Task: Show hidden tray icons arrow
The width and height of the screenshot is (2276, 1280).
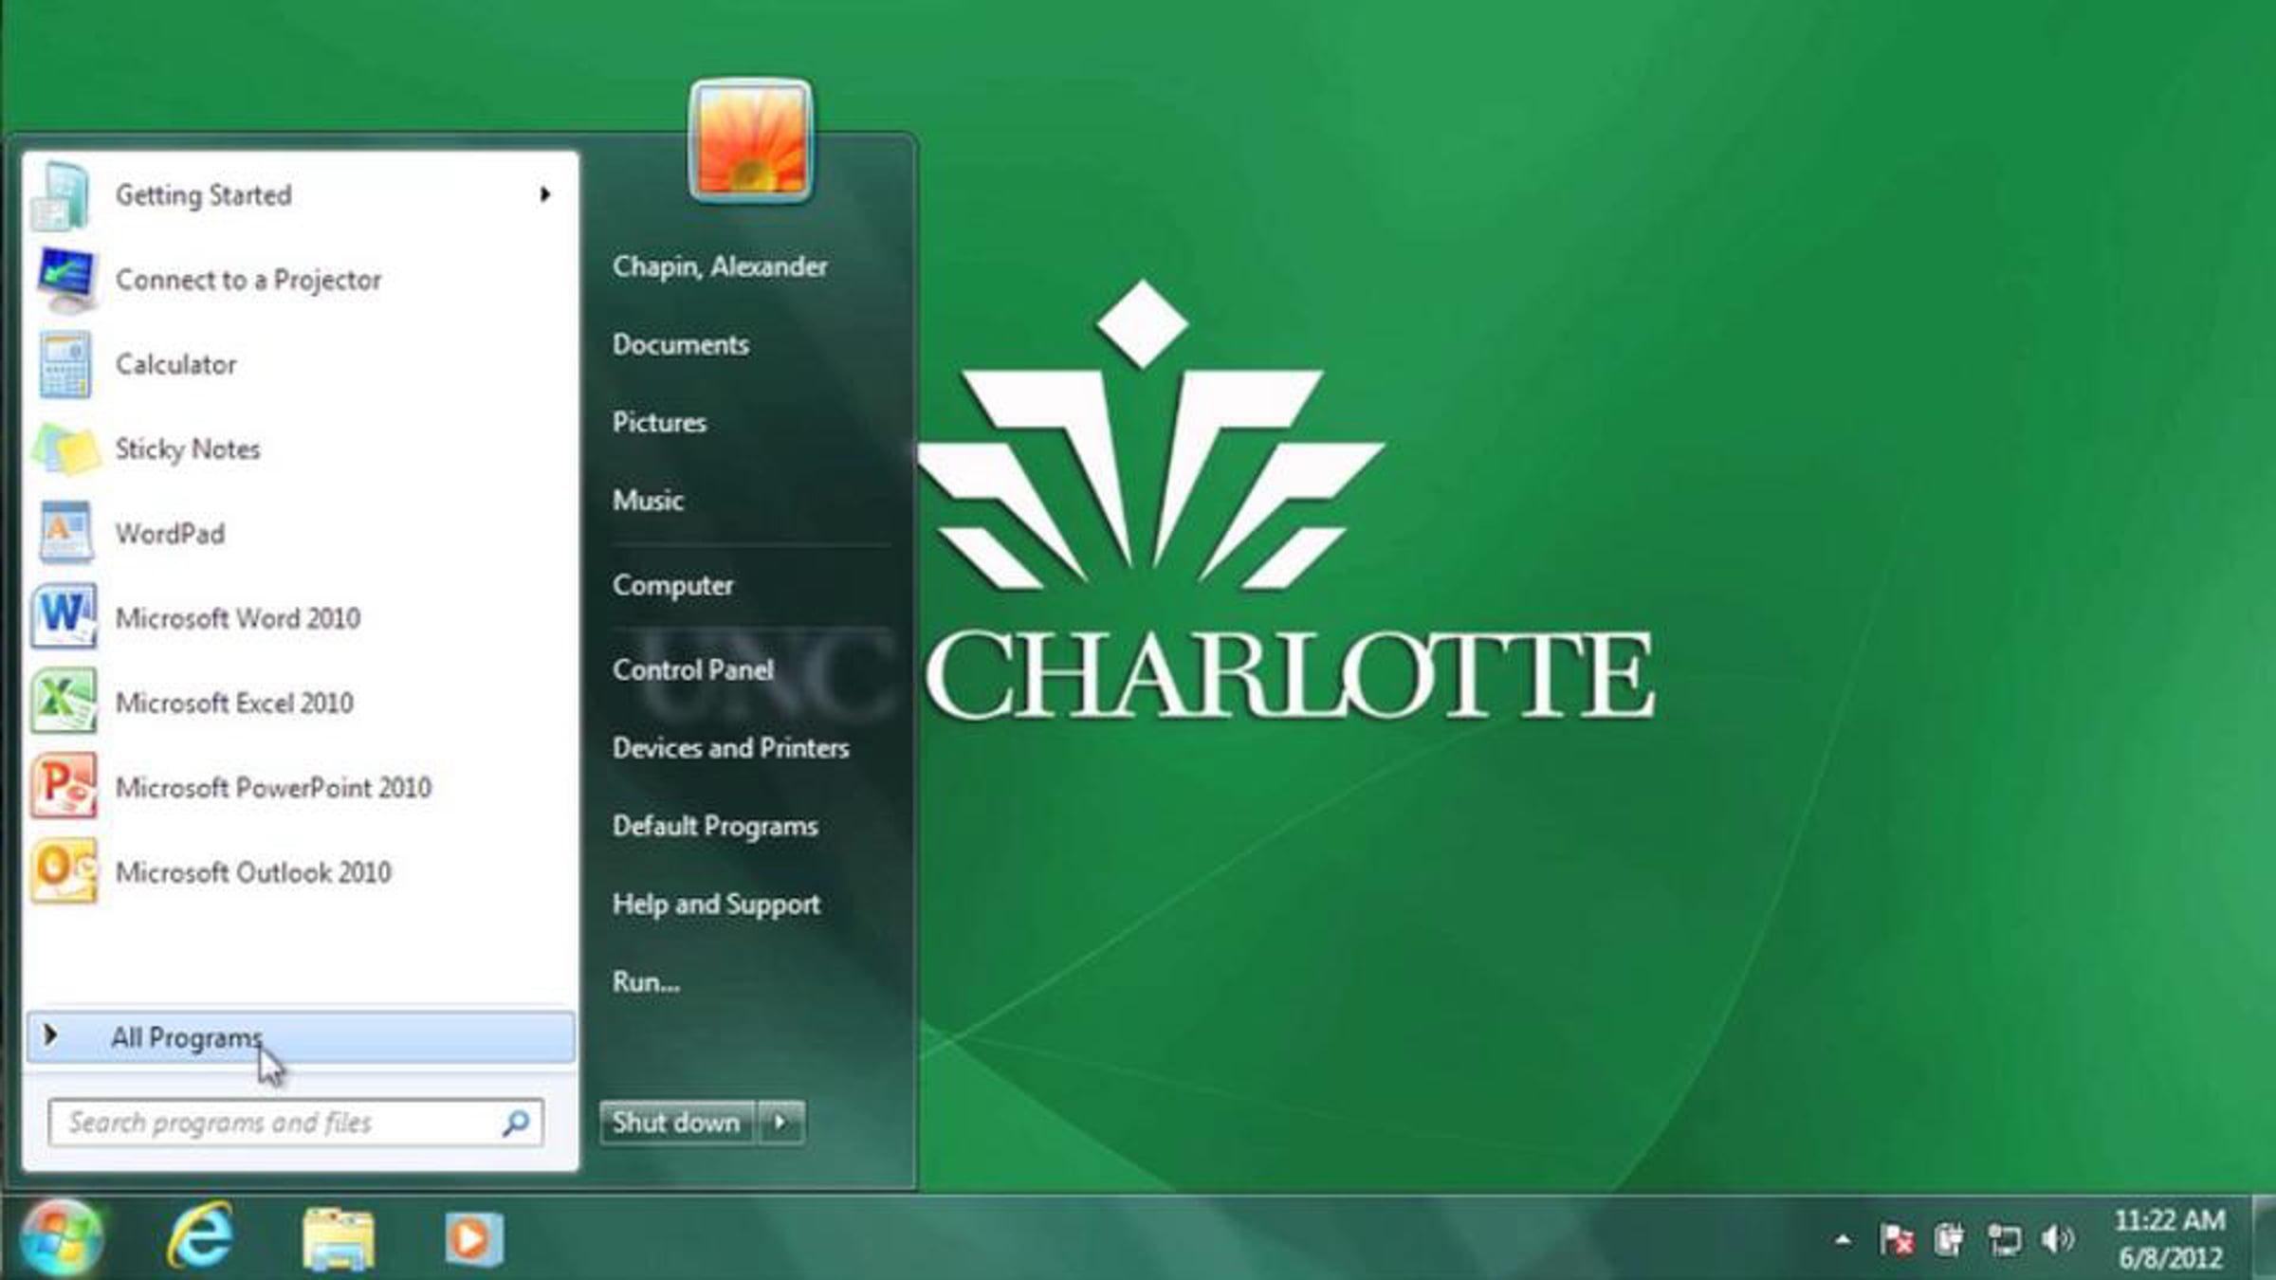Action: 1843,1239
